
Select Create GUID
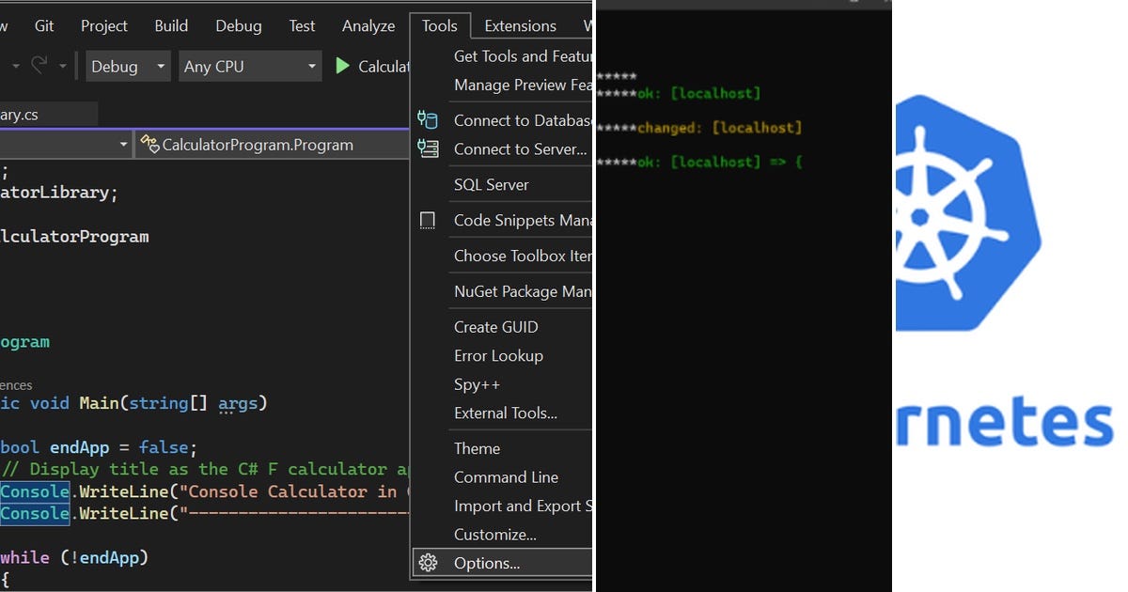(503, 327)
